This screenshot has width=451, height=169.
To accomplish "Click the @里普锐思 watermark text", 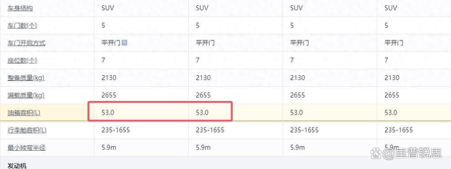I will coord(412,152).
